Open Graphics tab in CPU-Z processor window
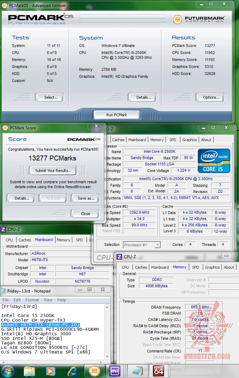239x378 pixels. click(189, 140)
